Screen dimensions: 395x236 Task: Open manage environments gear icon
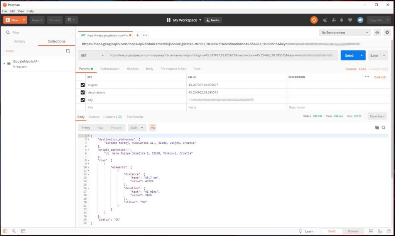click(387, 32)
